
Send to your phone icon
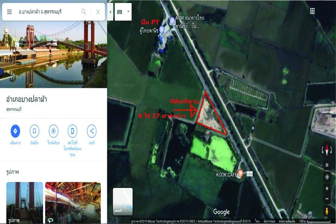[x=72, y=131]
